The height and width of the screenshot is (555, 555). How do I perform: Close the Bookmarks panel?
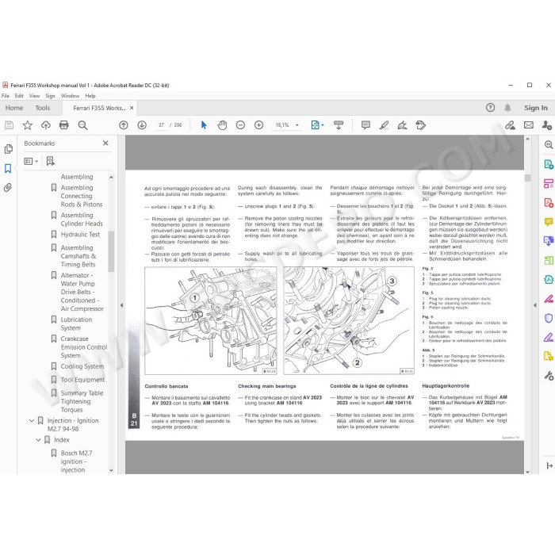[x=105, y=143]
